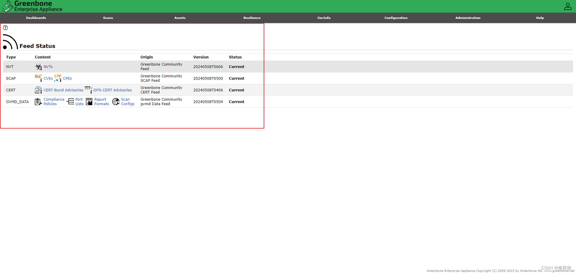This screenshot has width=576, height=273.
Task: Open the help icon above Feed Status
Action: 5,28
